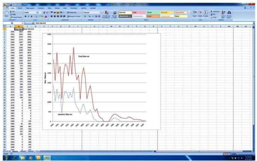Click the Sort & Filter icon
Screen dimensions: 257x161
pos(223,14)
